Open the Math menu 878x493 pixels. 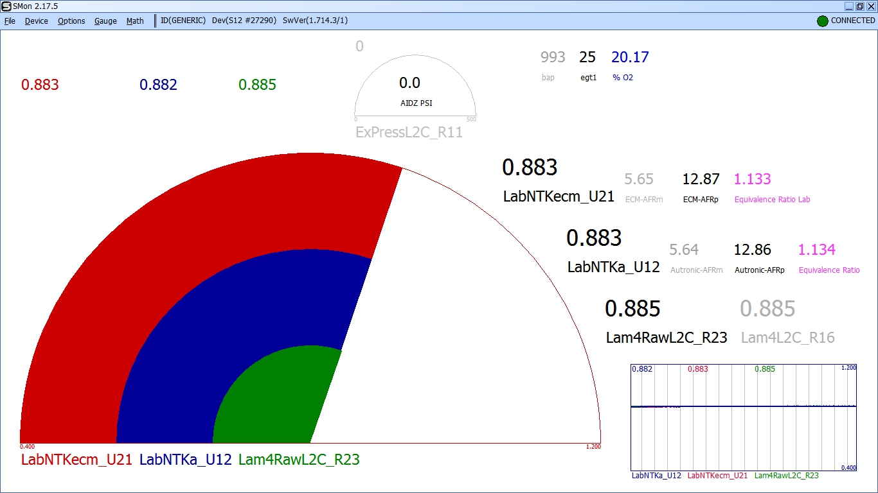[x=135, y=21]
